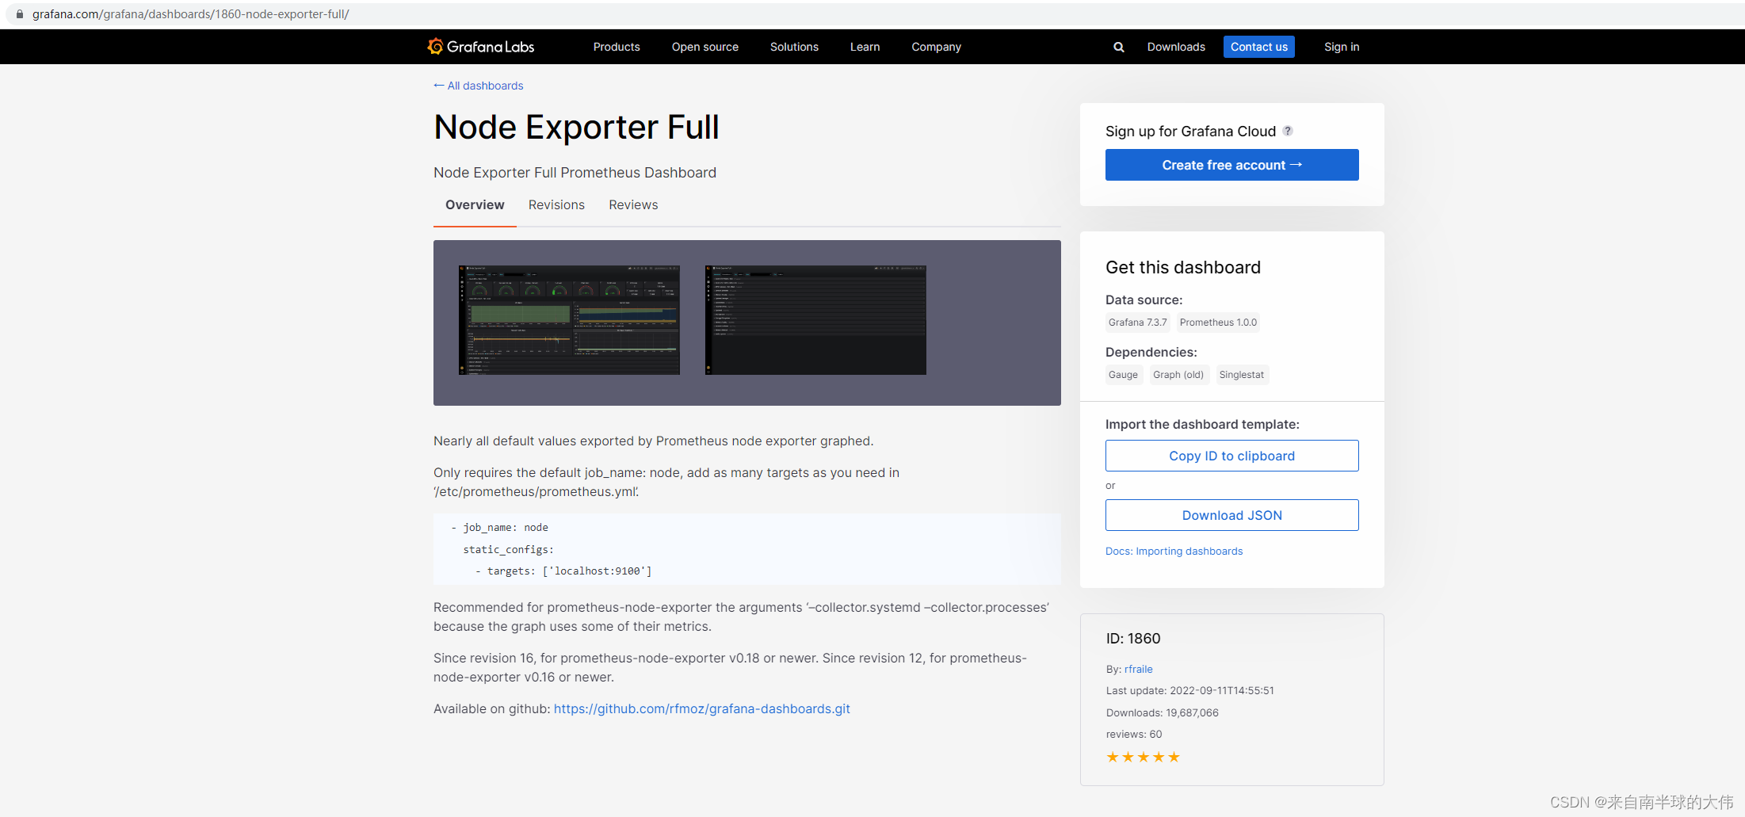Click the Node Exporter Full Prometheus Dashboard subtitle
The height and width of the screenshot is (817, 1745).
click(575, 173)
